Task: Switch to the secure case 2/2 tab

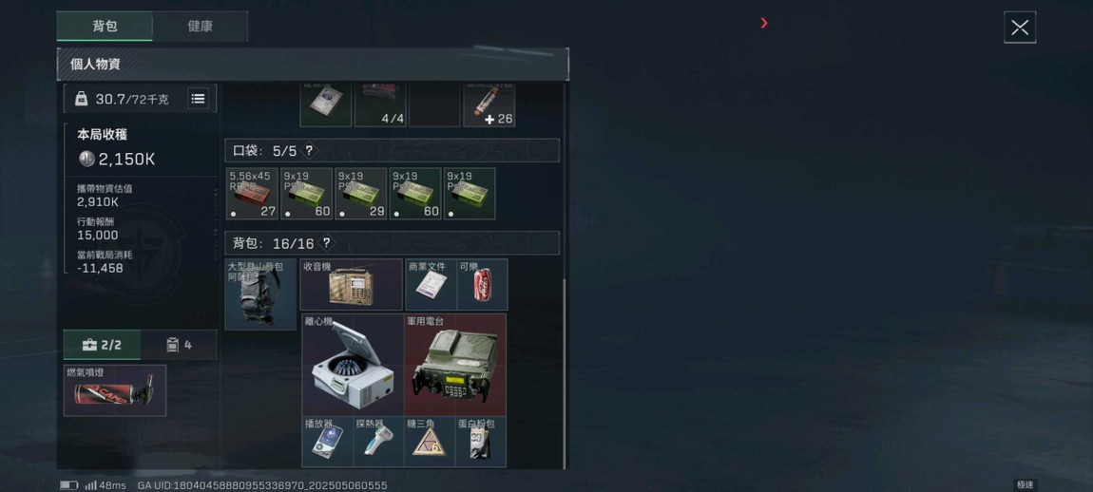Action: 102,345
